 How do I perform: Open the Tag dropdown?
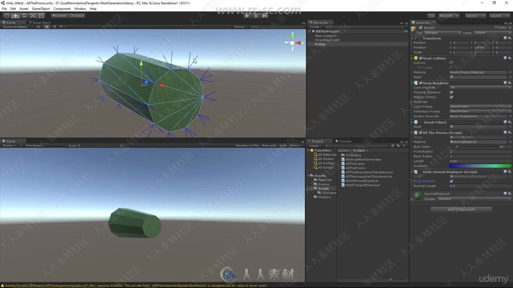pyautogui.click(x=442, y=33)
